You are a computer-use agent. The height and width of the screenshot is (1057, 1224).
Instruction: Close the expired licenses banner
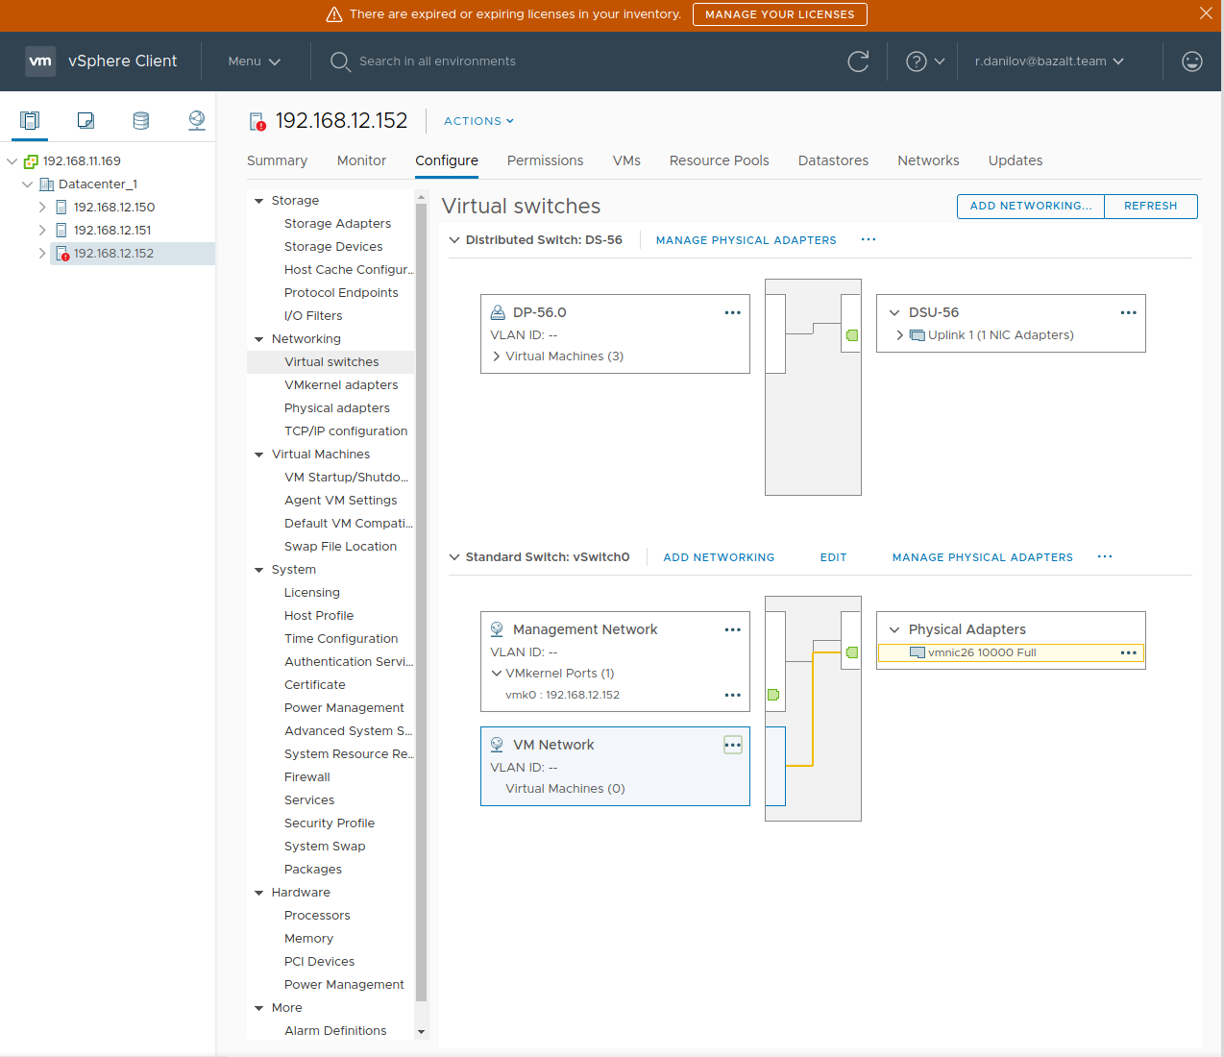[x=1206, y=13]
